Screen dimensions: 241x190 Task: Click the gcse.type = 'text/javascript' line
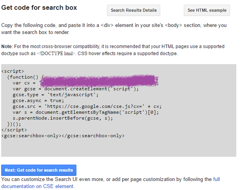coord(55,95)
